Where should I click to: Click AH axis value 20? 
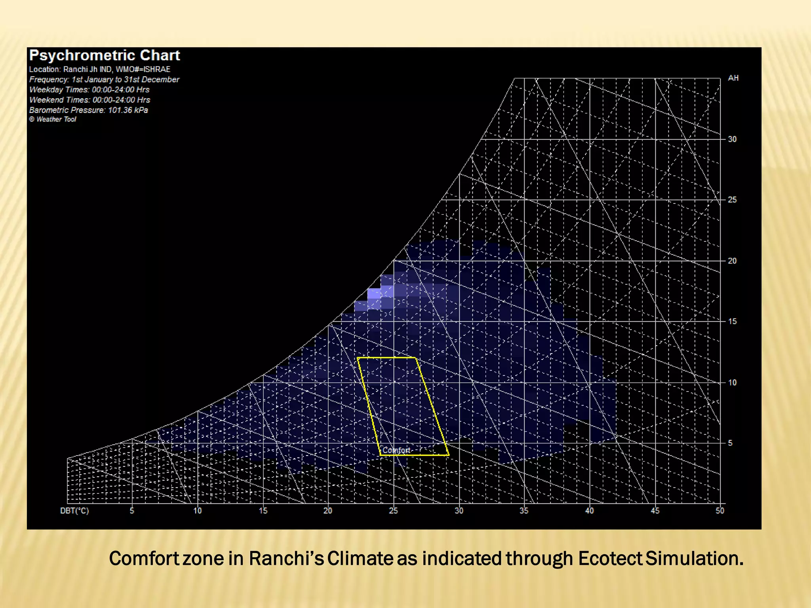(732, 261)
